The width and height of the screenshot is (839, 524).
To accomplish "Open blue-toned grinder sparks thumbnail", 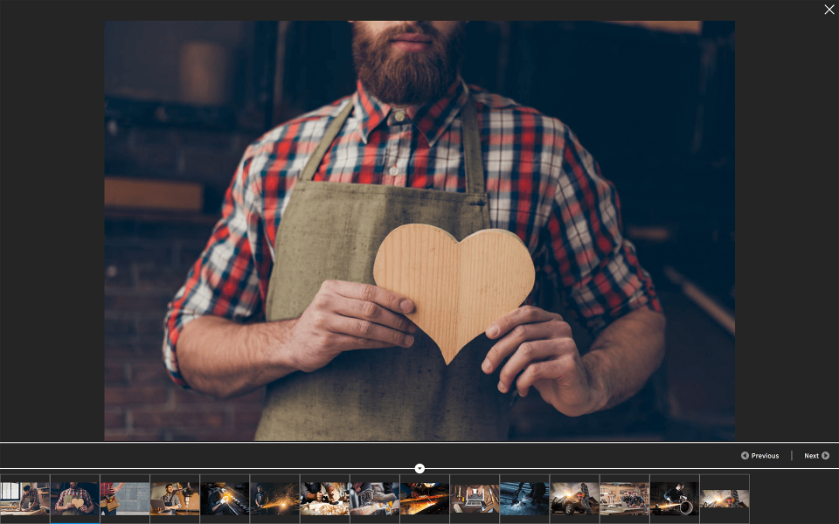I will (x=525, y=499).
